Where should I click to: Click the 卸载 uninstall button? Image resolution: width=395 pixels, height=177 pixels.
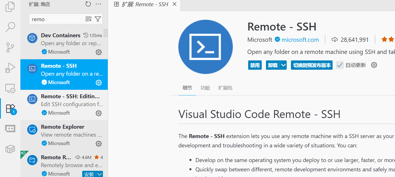273,65
